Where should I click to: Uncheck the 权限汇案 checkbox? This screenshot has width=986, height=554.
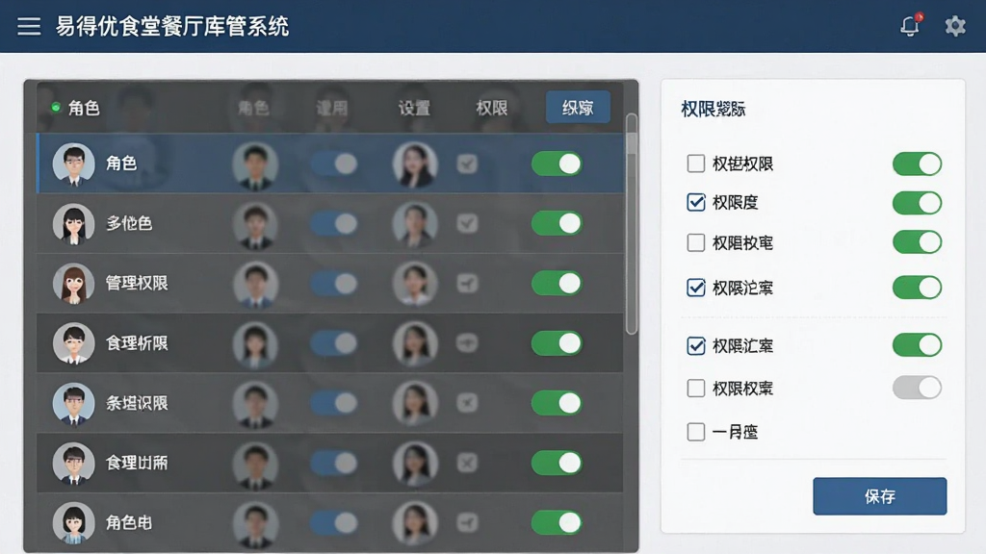point(695,345)
